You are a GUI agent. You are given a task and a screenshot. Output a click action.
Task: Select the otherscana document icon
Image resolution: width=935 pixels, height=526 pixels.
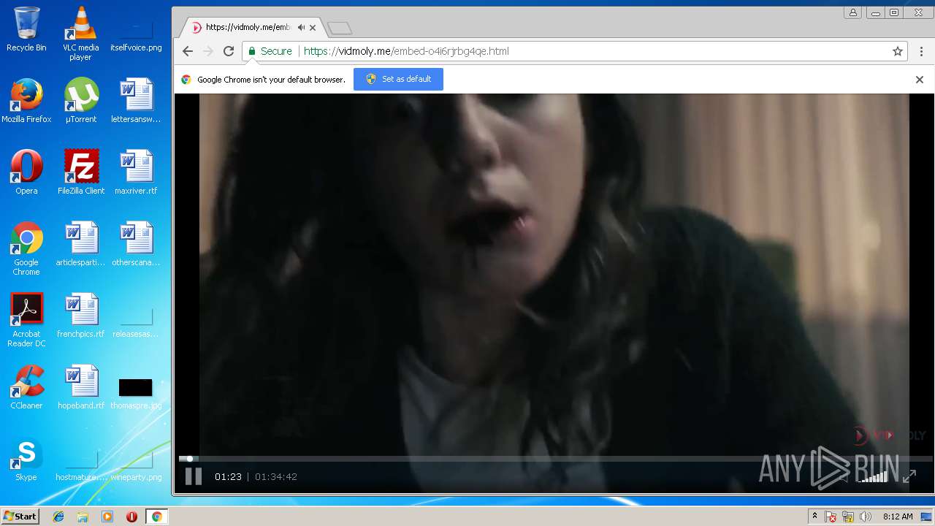[136, 243]
